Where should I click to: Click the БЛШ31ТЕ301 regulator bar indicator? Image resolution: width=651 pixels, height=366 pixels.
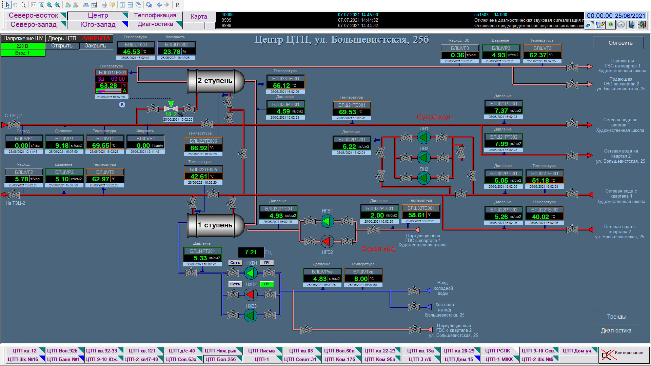[x=109, y=91]
